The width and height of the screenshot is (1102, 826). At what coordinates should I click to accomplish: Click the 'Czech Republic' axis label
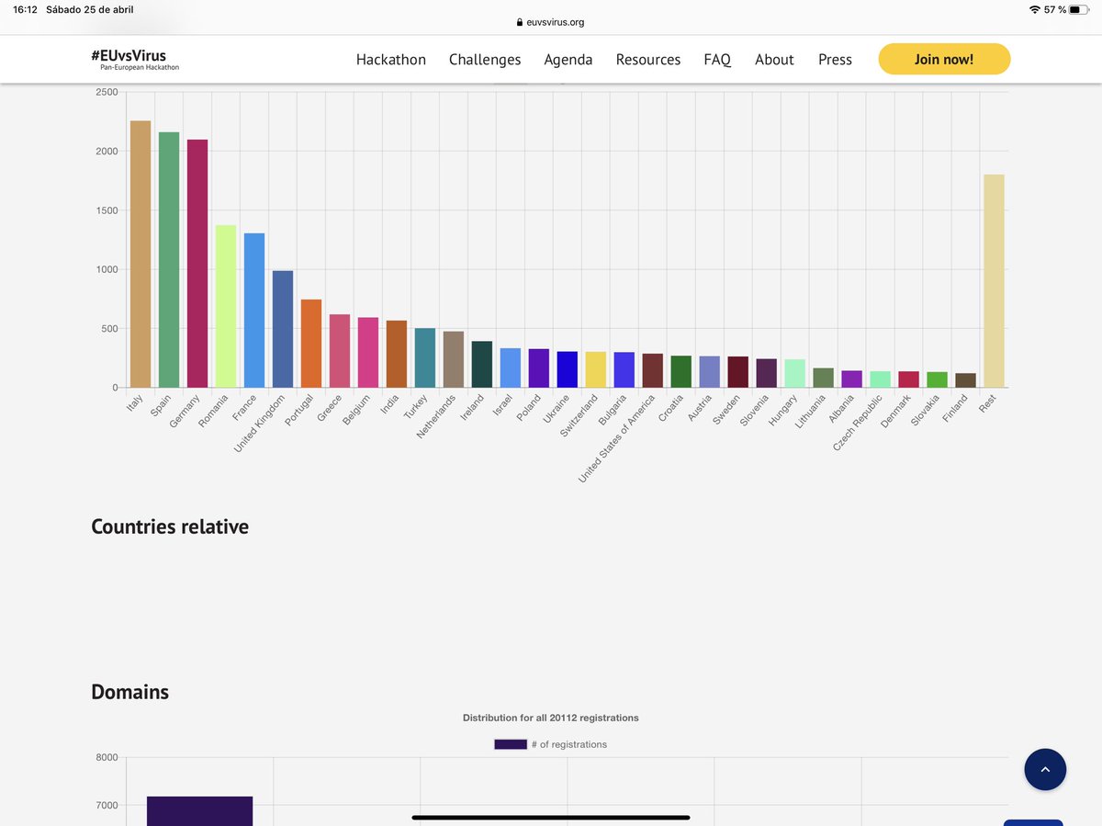tap(857, 423)
